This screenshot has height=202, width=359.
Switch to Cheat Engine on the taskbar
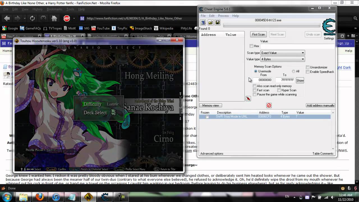point(105,197)
